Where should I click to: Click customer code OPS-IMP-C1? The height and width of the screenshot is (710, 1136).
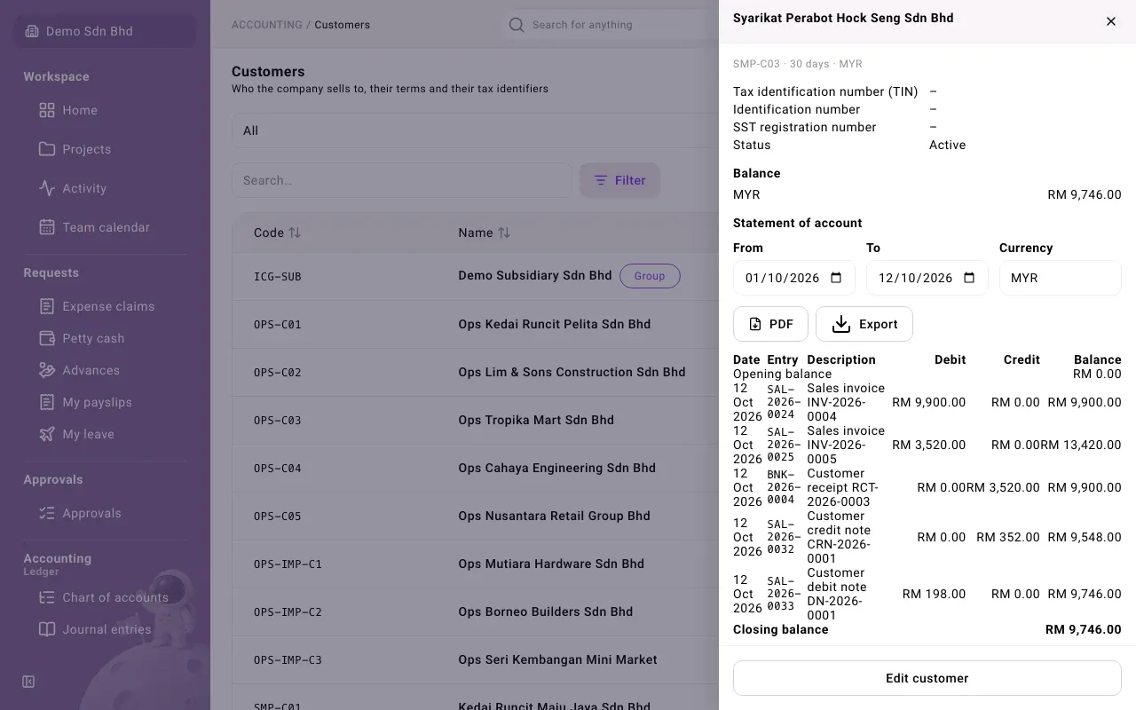coord(288,564)
